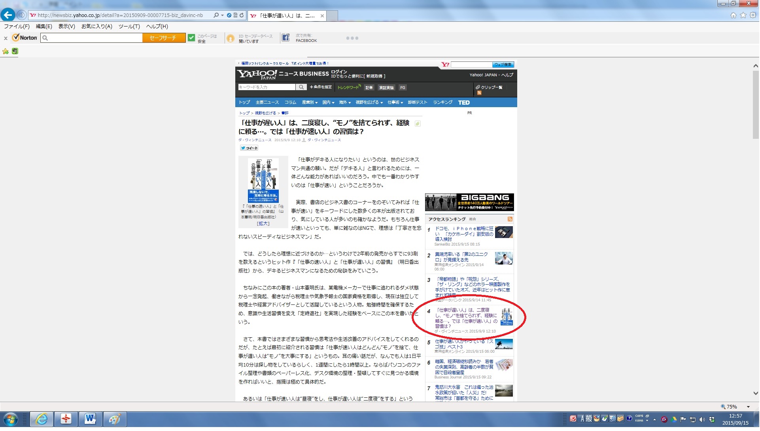Click the orange セーフサーチ button
This screenshot has height=431, width=760.
click(164, 38)
